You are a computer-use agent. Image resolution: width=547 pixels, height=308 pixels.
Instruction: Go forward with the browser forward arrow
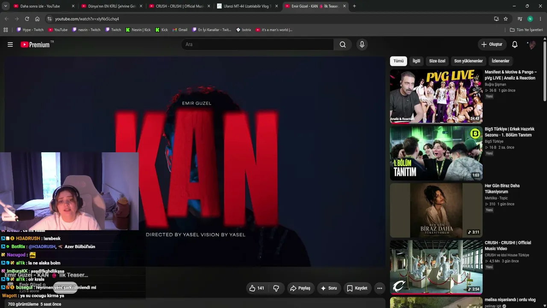[17, 19]
